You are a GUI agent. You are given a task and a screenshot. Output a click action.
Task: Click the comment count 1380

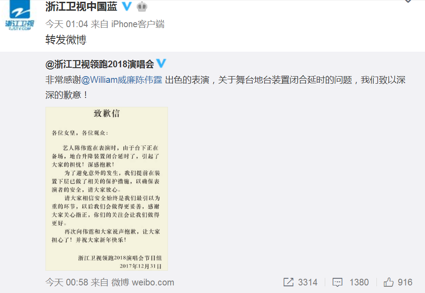pyautogui.click(x=359, y=282)
